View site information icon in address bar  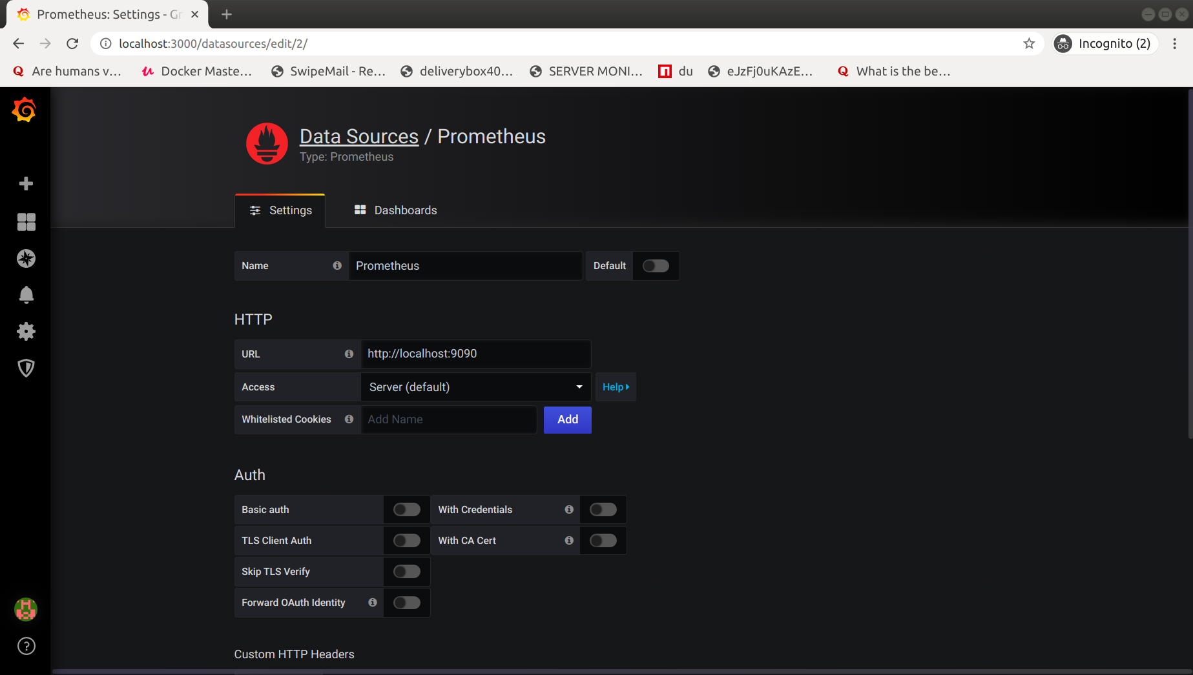[105, 43]
